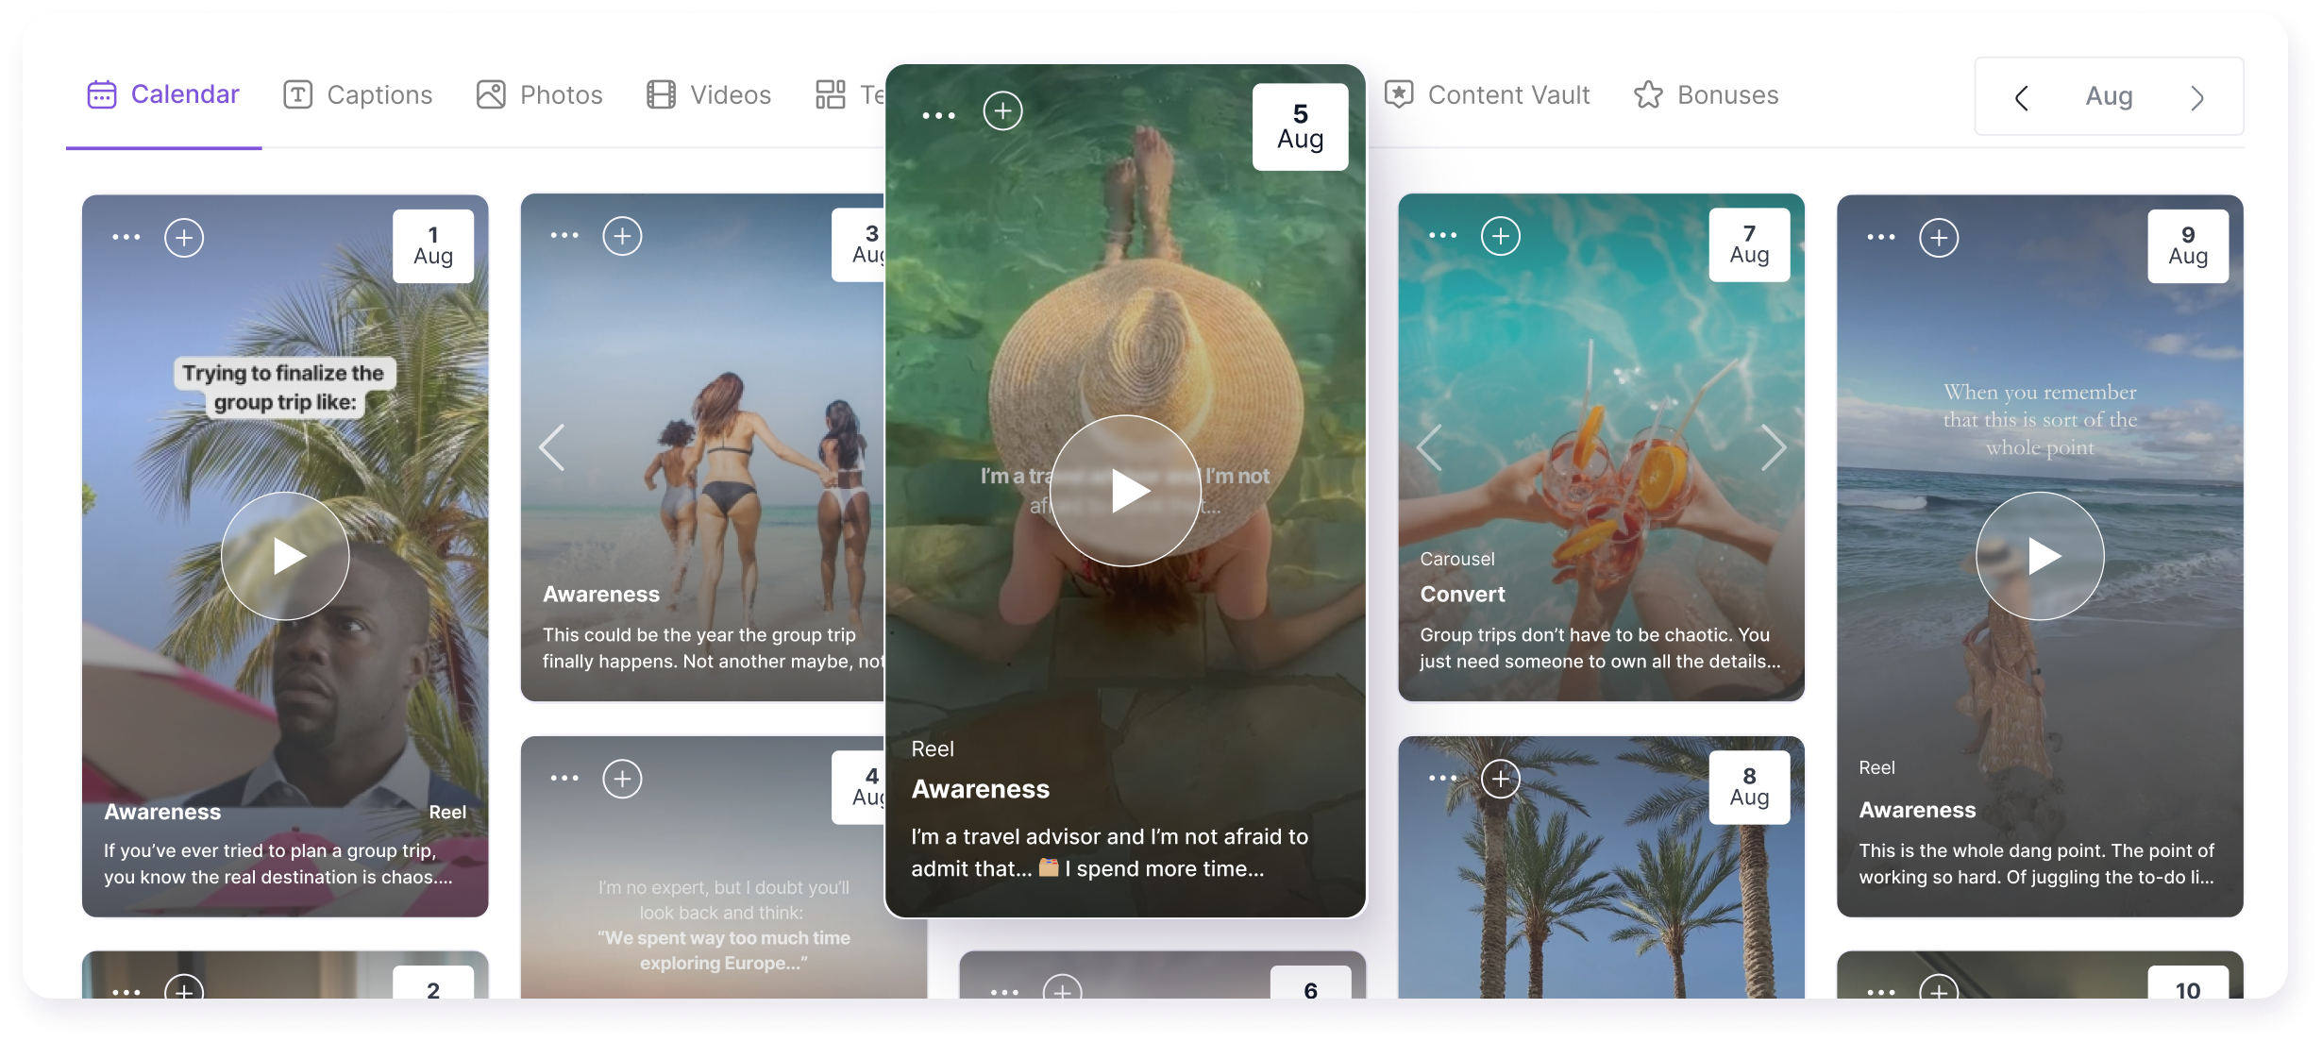Open the Bonuses tab
The width and height of the screenshot is (2322, 1042).
[1707, 94]
